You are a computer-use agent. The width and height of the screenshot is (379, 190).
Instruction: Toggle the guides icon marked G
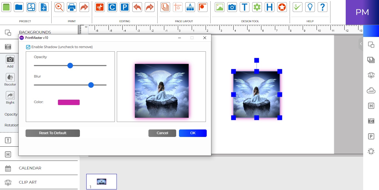click(178, 7)
